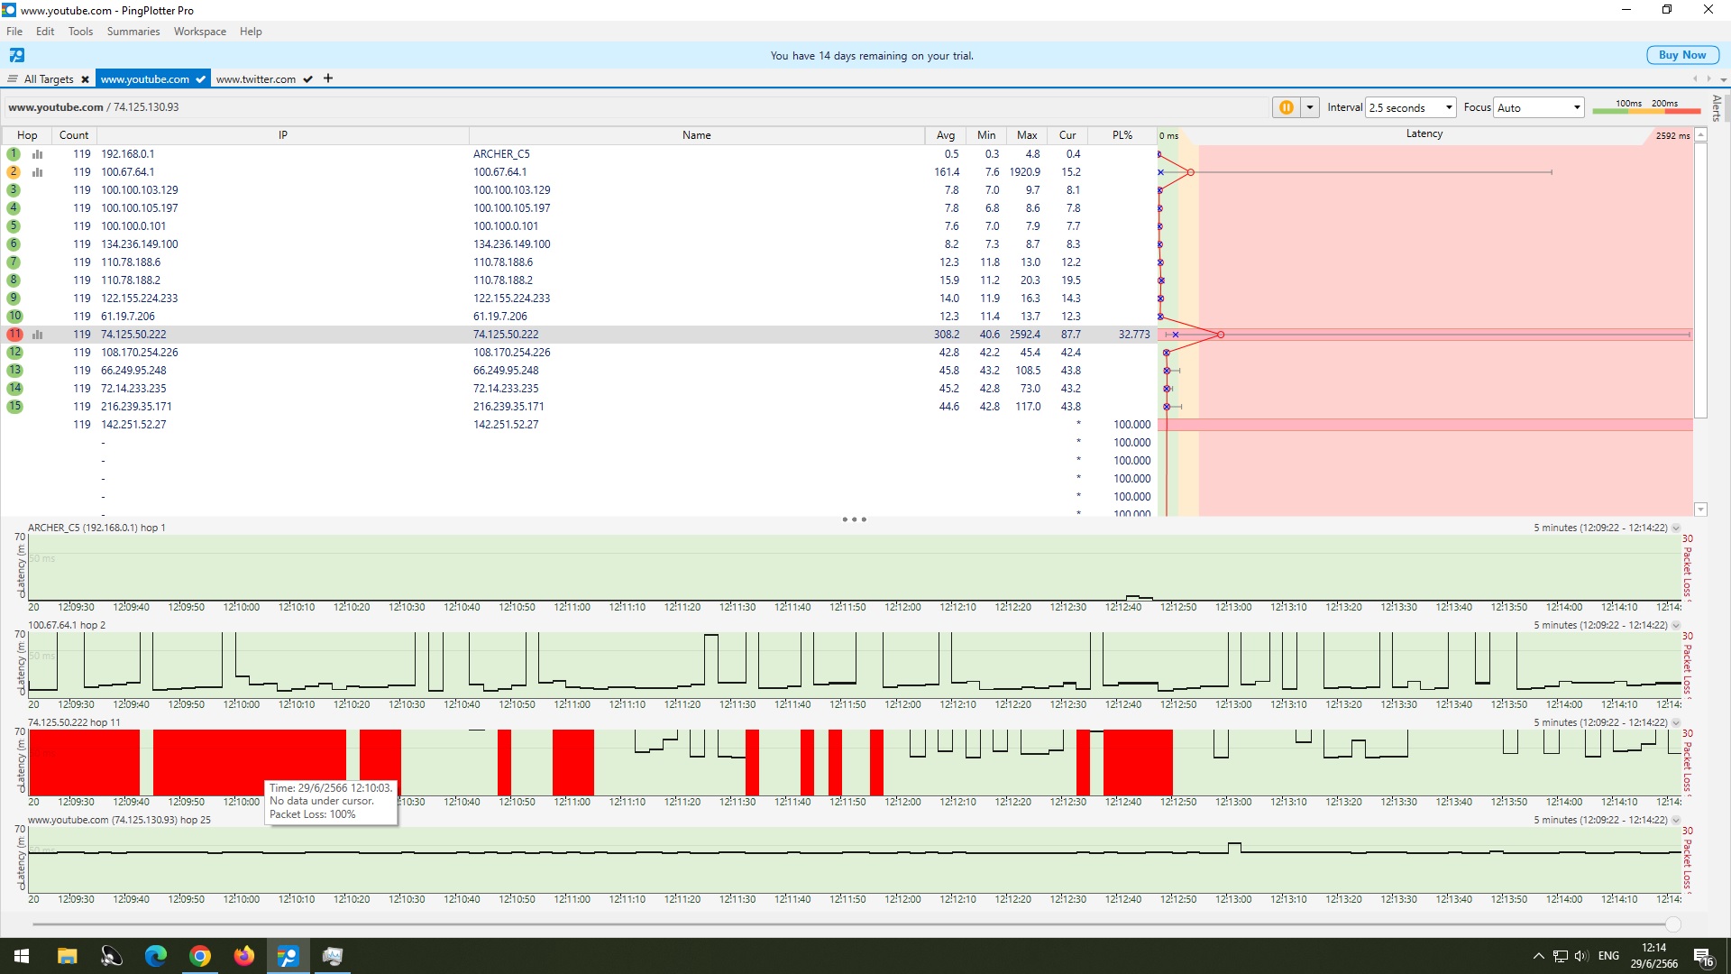Close the All Targets tab
This screenshot has height=974, width=1731.
(x=85, y=79)
